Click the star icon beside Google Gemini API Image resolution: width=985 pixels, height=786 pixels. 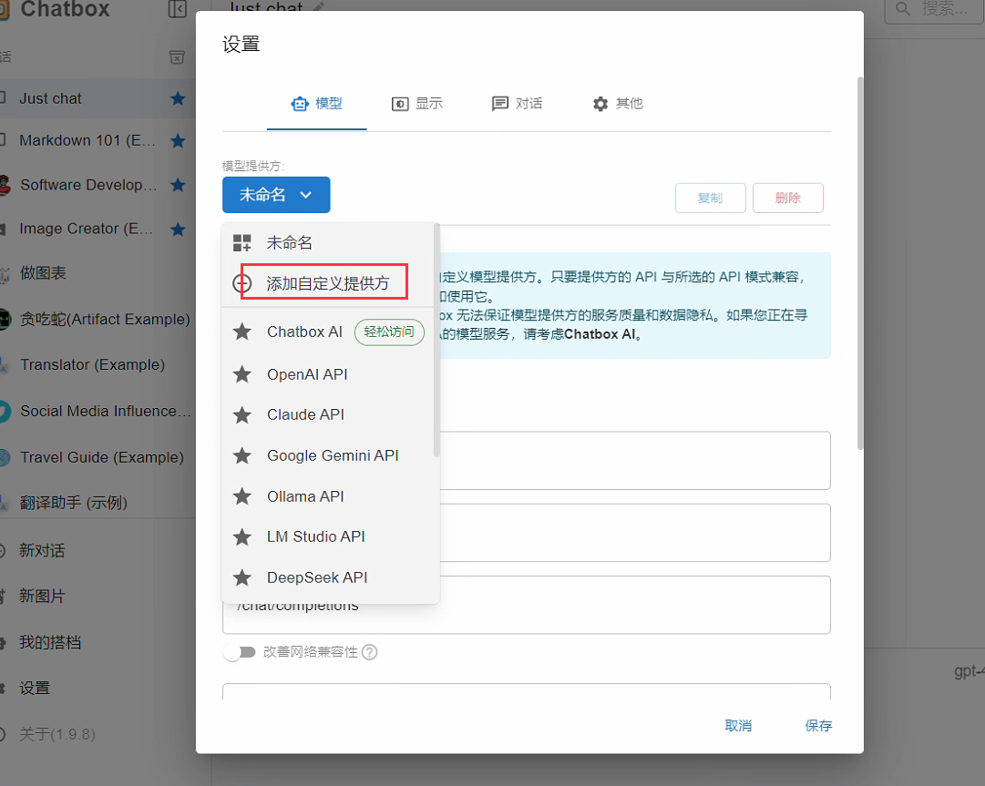[x=241, y=455]
